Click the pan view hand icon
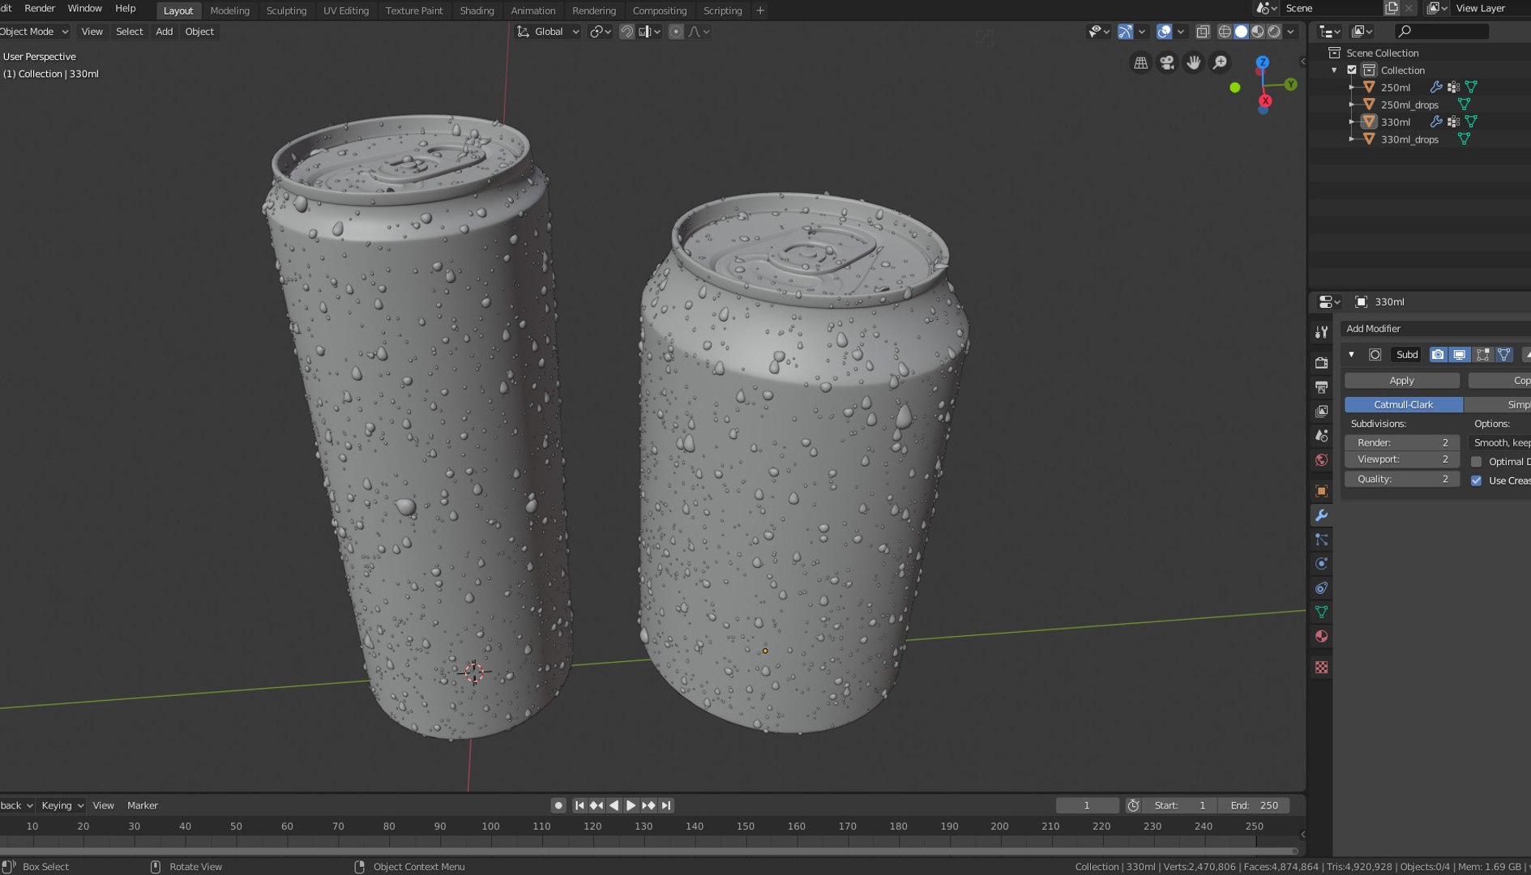The height and width of the screenshot is (875, 1531). click(x=1193, y=63)
